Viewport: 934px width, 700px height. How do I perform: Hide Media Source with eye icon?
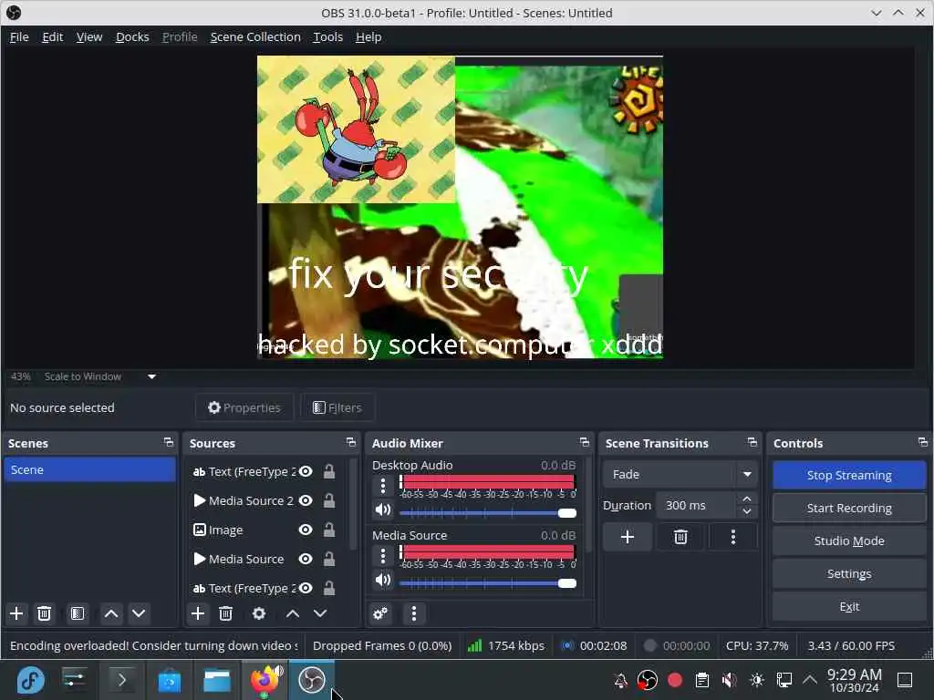pyautogui.click(x=306, y=559)
